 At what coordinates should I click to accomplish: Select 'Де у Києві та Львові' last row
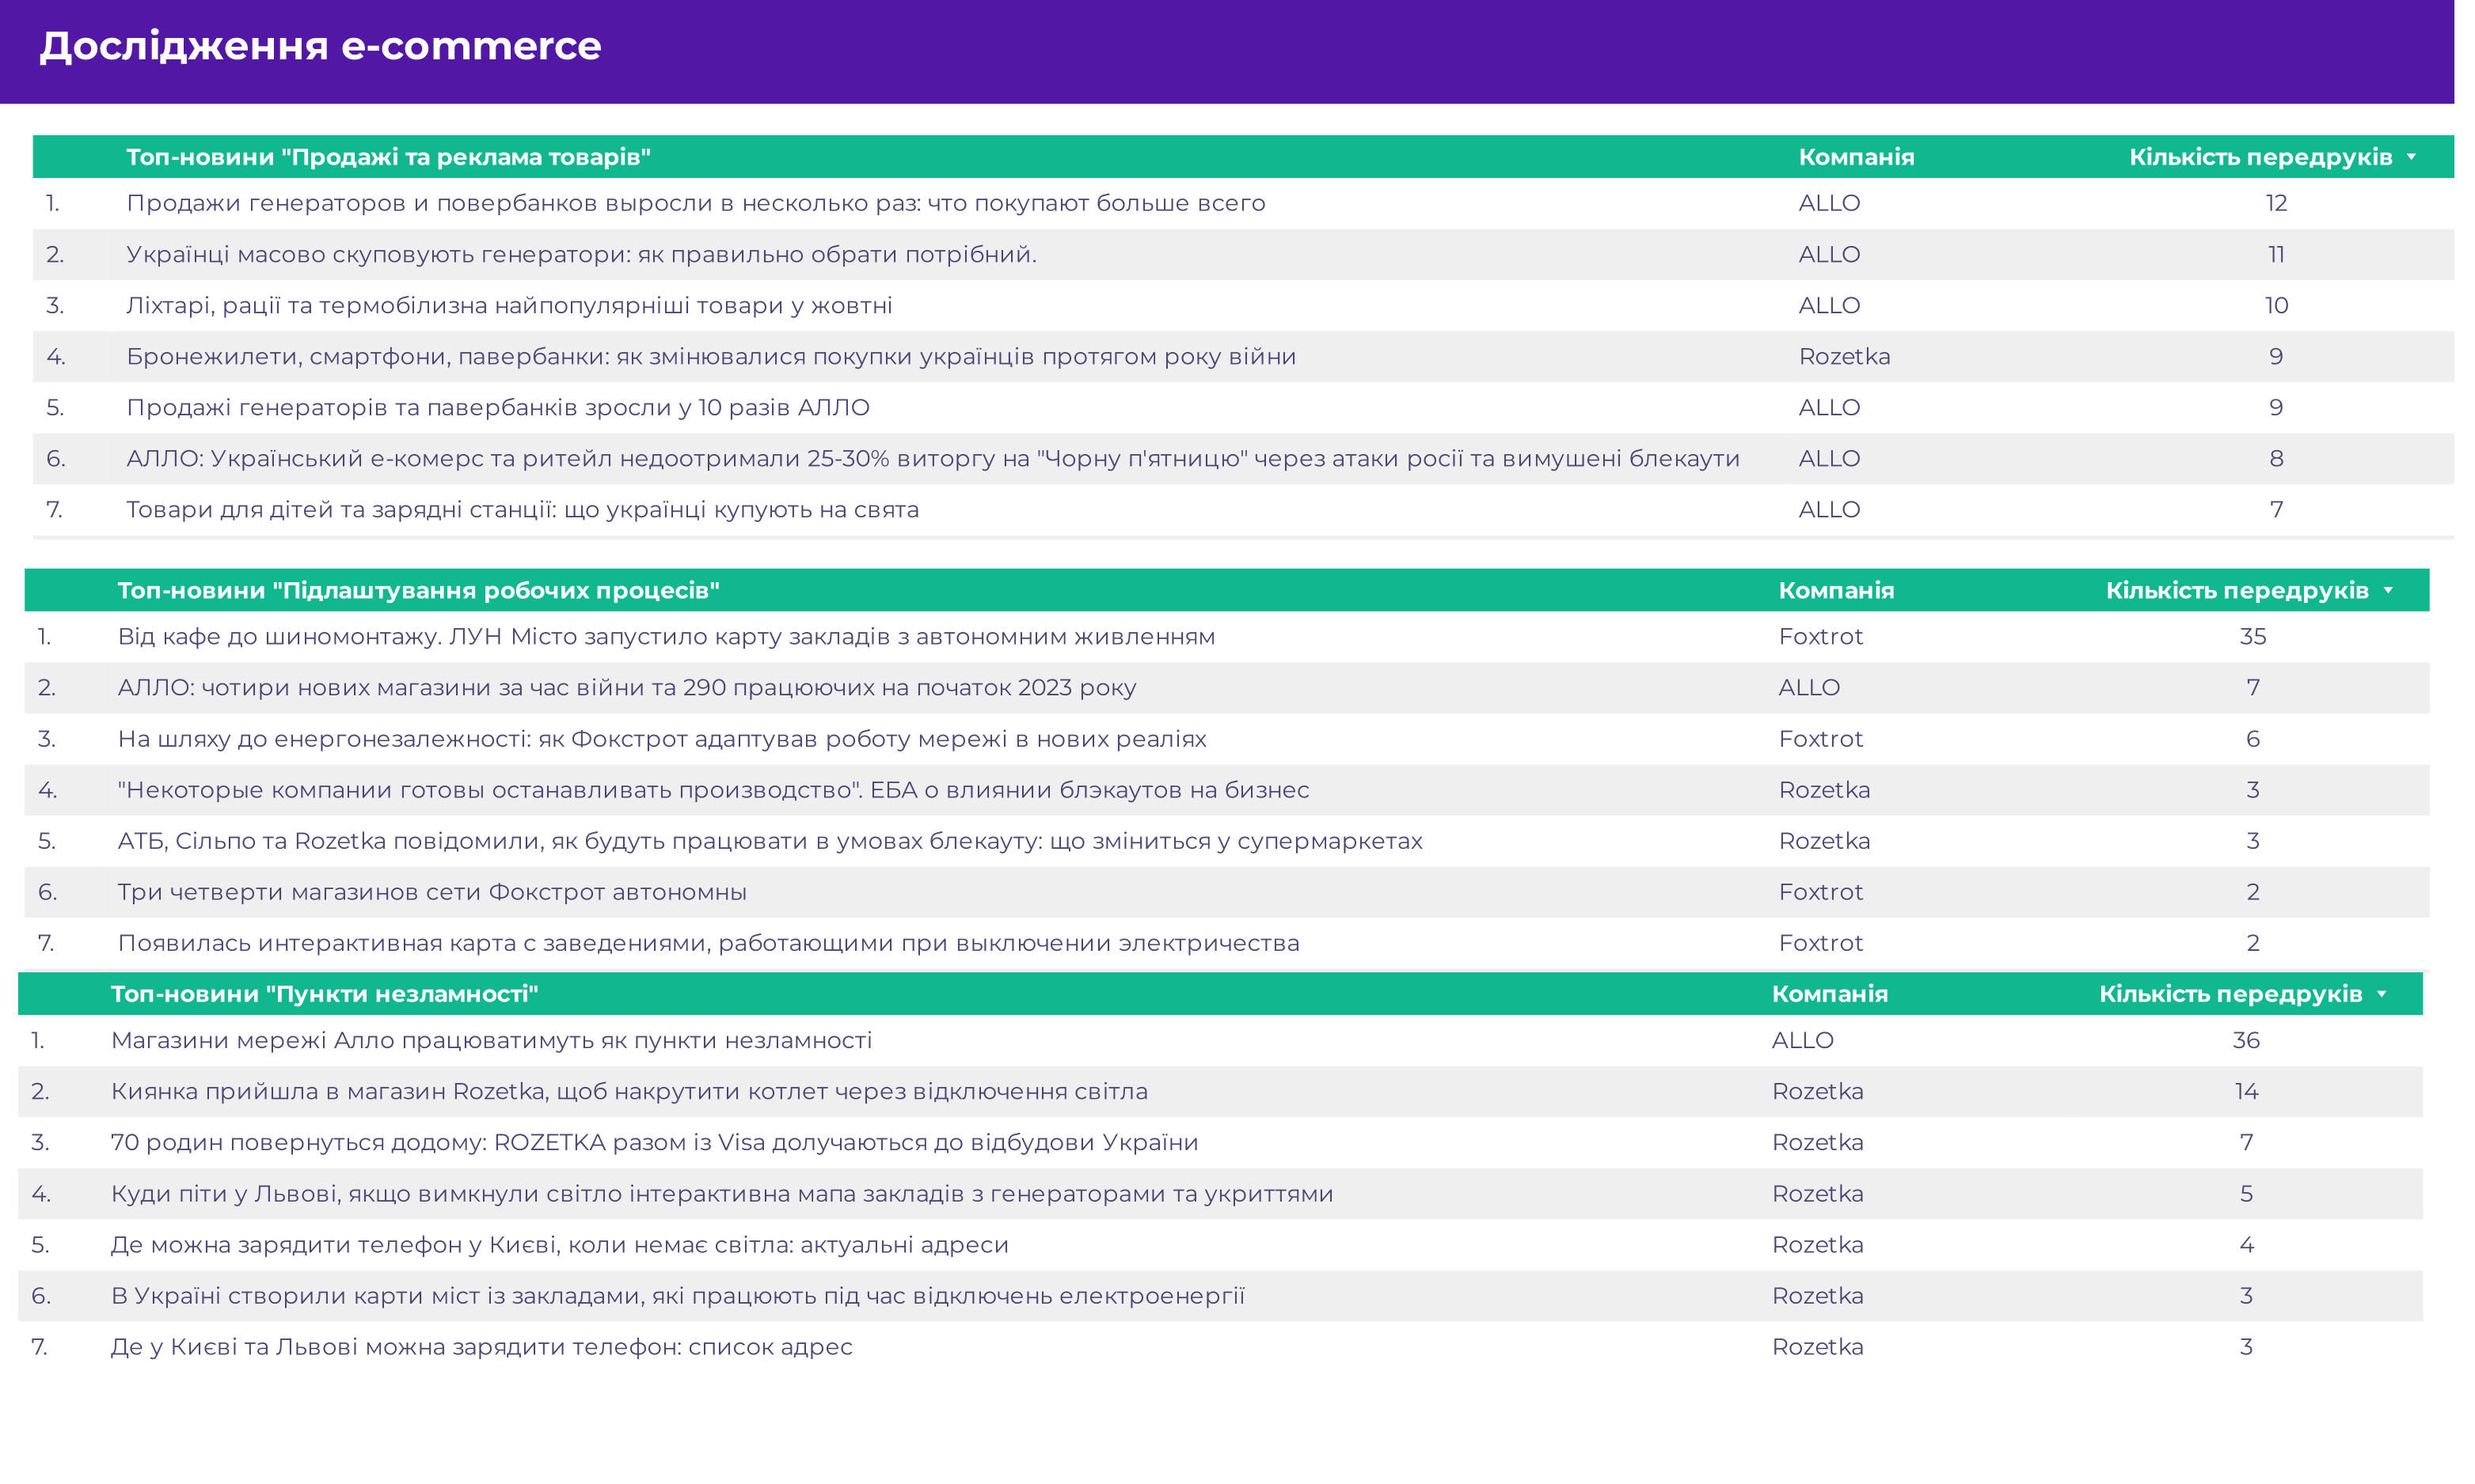point(481,1346)
